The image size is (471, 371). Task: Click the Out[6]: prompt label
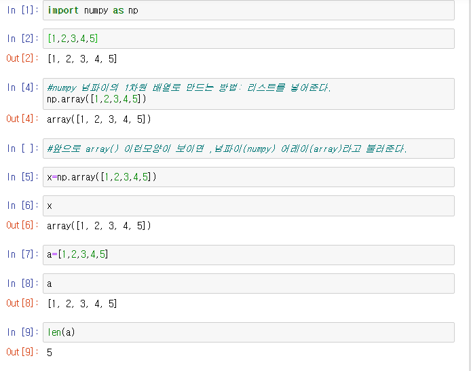click(22, 225)
